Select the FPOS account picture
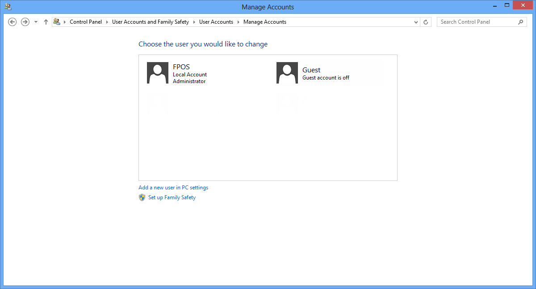Viewport: 536px width, 289px height. point(158,73)
